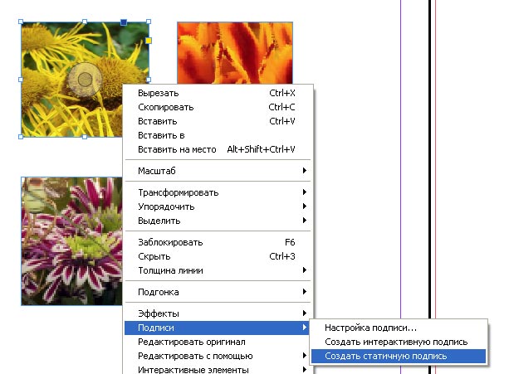Click the yellow live corners square handle
509x374 pixels.
[x=149, y=41]
